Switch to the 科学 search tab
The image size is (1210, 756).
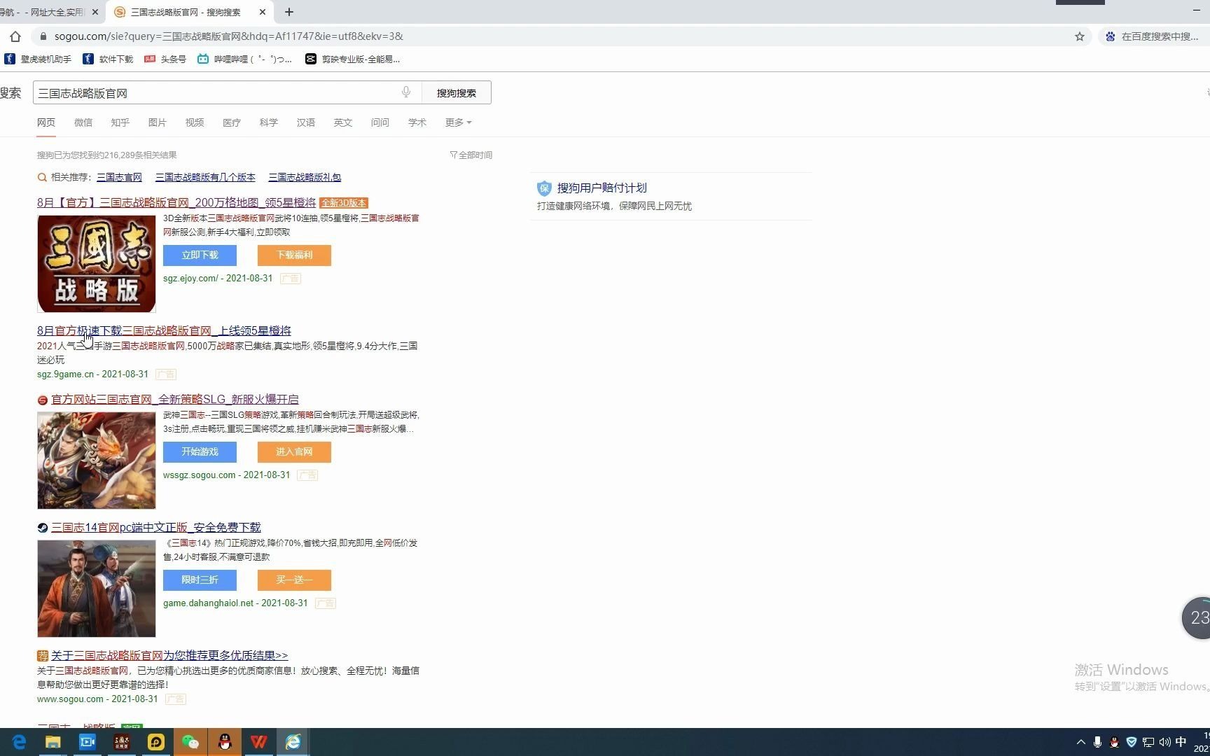[x=269, y=122]
